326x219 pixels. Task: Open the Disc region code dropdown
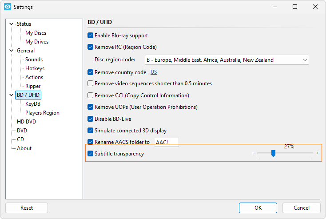click(227, 60)
